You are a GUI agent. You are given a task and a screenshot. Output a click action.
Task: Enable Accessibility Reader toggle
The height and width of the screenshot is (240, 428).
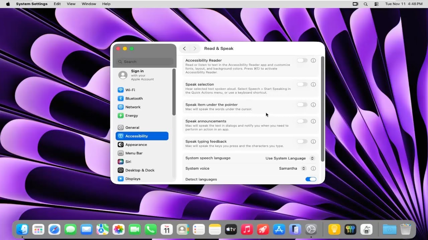pos(302,61)
